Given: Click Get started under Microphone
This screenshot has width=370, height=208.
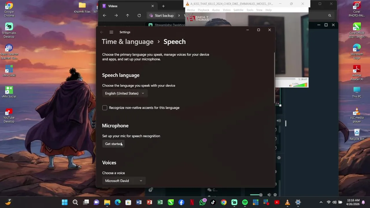Looking at the screenshot, I should [113, 144].
